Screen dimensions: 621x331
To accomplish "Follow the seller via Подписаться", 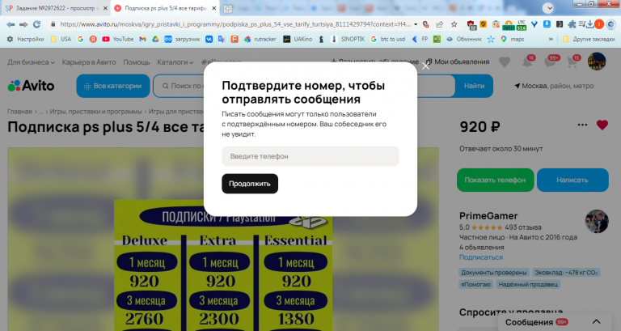I will 481,257.
